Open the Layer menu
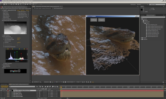This screenshot has width=166, height=99. tap(13, 2)
